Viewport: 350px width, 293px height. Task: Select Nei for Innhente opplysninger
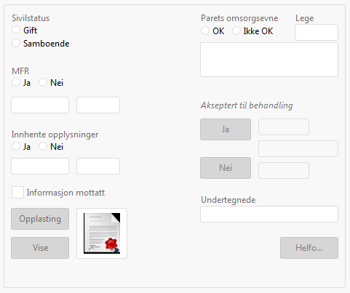pos(43,146)
